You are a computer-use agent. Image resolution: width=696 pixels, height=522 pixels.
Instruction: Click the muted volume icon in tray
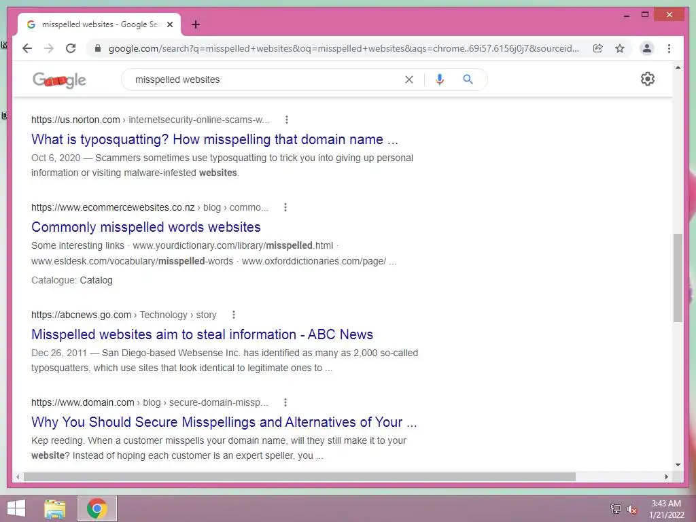coord(632,508)
